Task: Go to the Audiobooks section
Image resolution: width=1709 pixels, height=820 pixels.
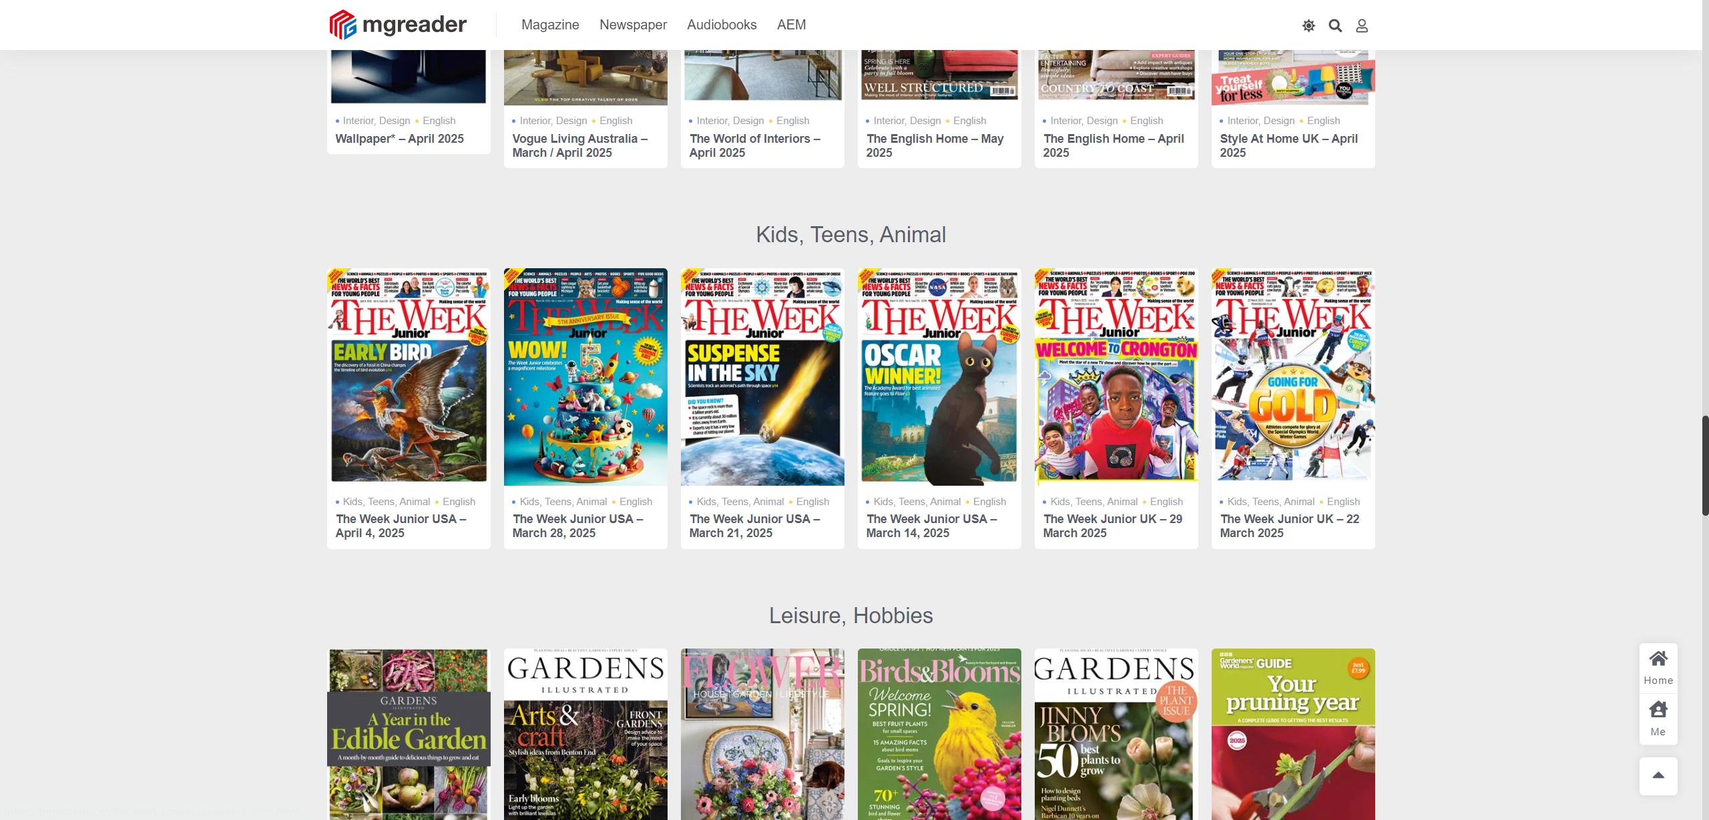Action: click(x=722, y=25)
